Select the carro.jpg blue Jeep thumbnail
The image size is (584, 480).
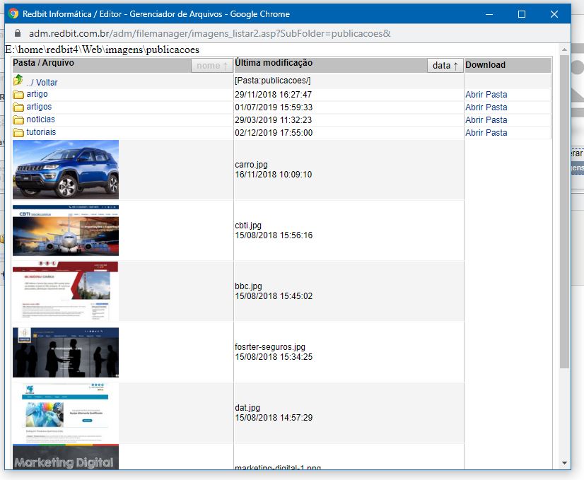66,170
